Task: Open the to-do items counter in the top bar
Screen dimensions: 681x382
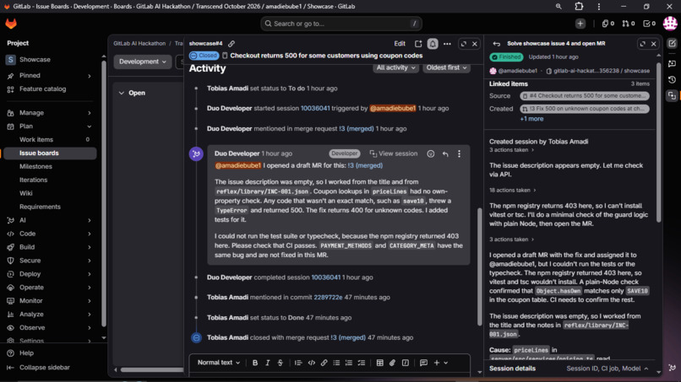Action: point(649,24)
